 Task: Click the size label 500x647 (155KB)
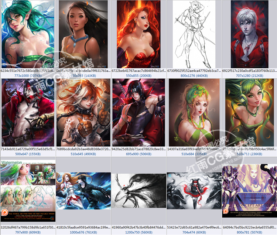coord(28,154)
